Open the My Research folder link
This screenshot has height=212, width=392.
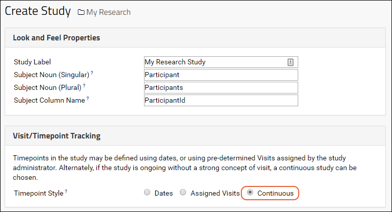tap(108, 12)
